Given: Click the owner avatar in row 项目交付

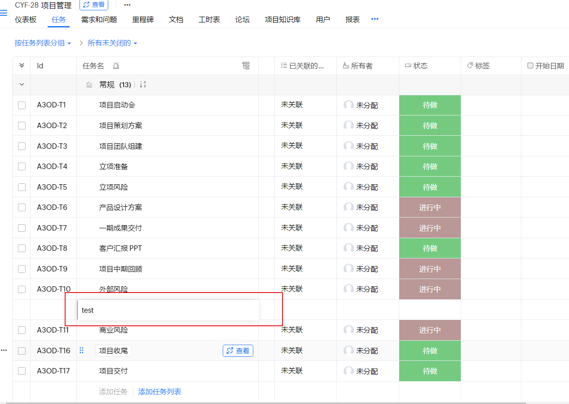Looking at the screenshot, I should (348, 371).
